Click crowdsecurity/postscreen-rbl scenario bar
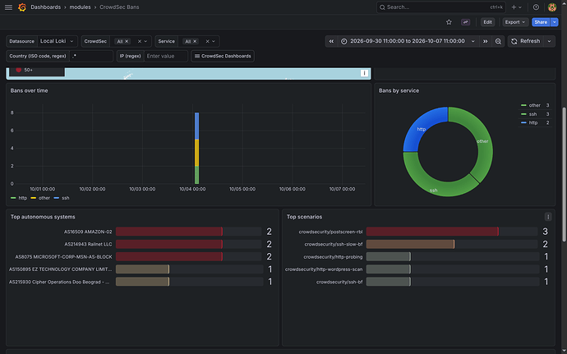Screen dimensions: 567x354 [x=432, y=232]
